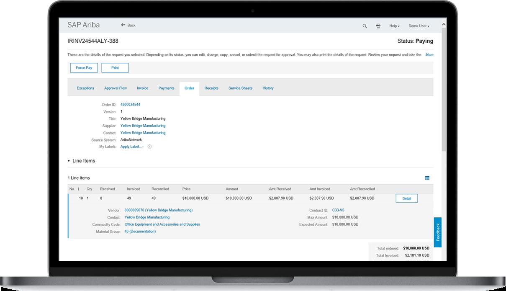Open Order ID 4500024544 link
This screenshot has height=291, width=506.
point(130,105)
